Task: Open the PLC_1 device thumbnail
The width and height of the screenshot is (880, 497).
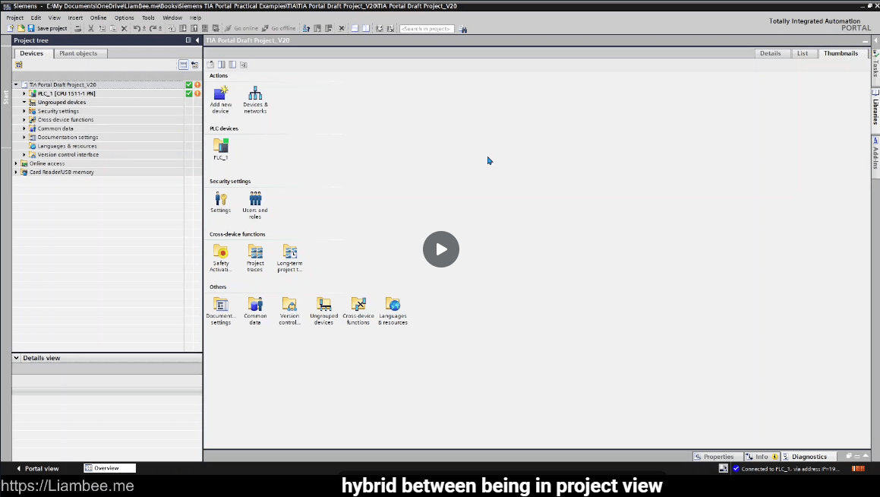Action: (x=221, y=145)
